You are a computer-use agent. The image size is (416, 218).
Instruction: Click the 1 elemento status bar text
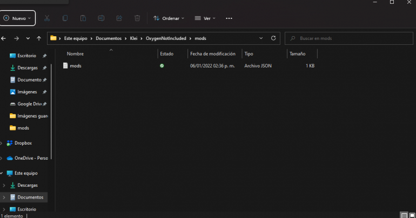(12, 216)
